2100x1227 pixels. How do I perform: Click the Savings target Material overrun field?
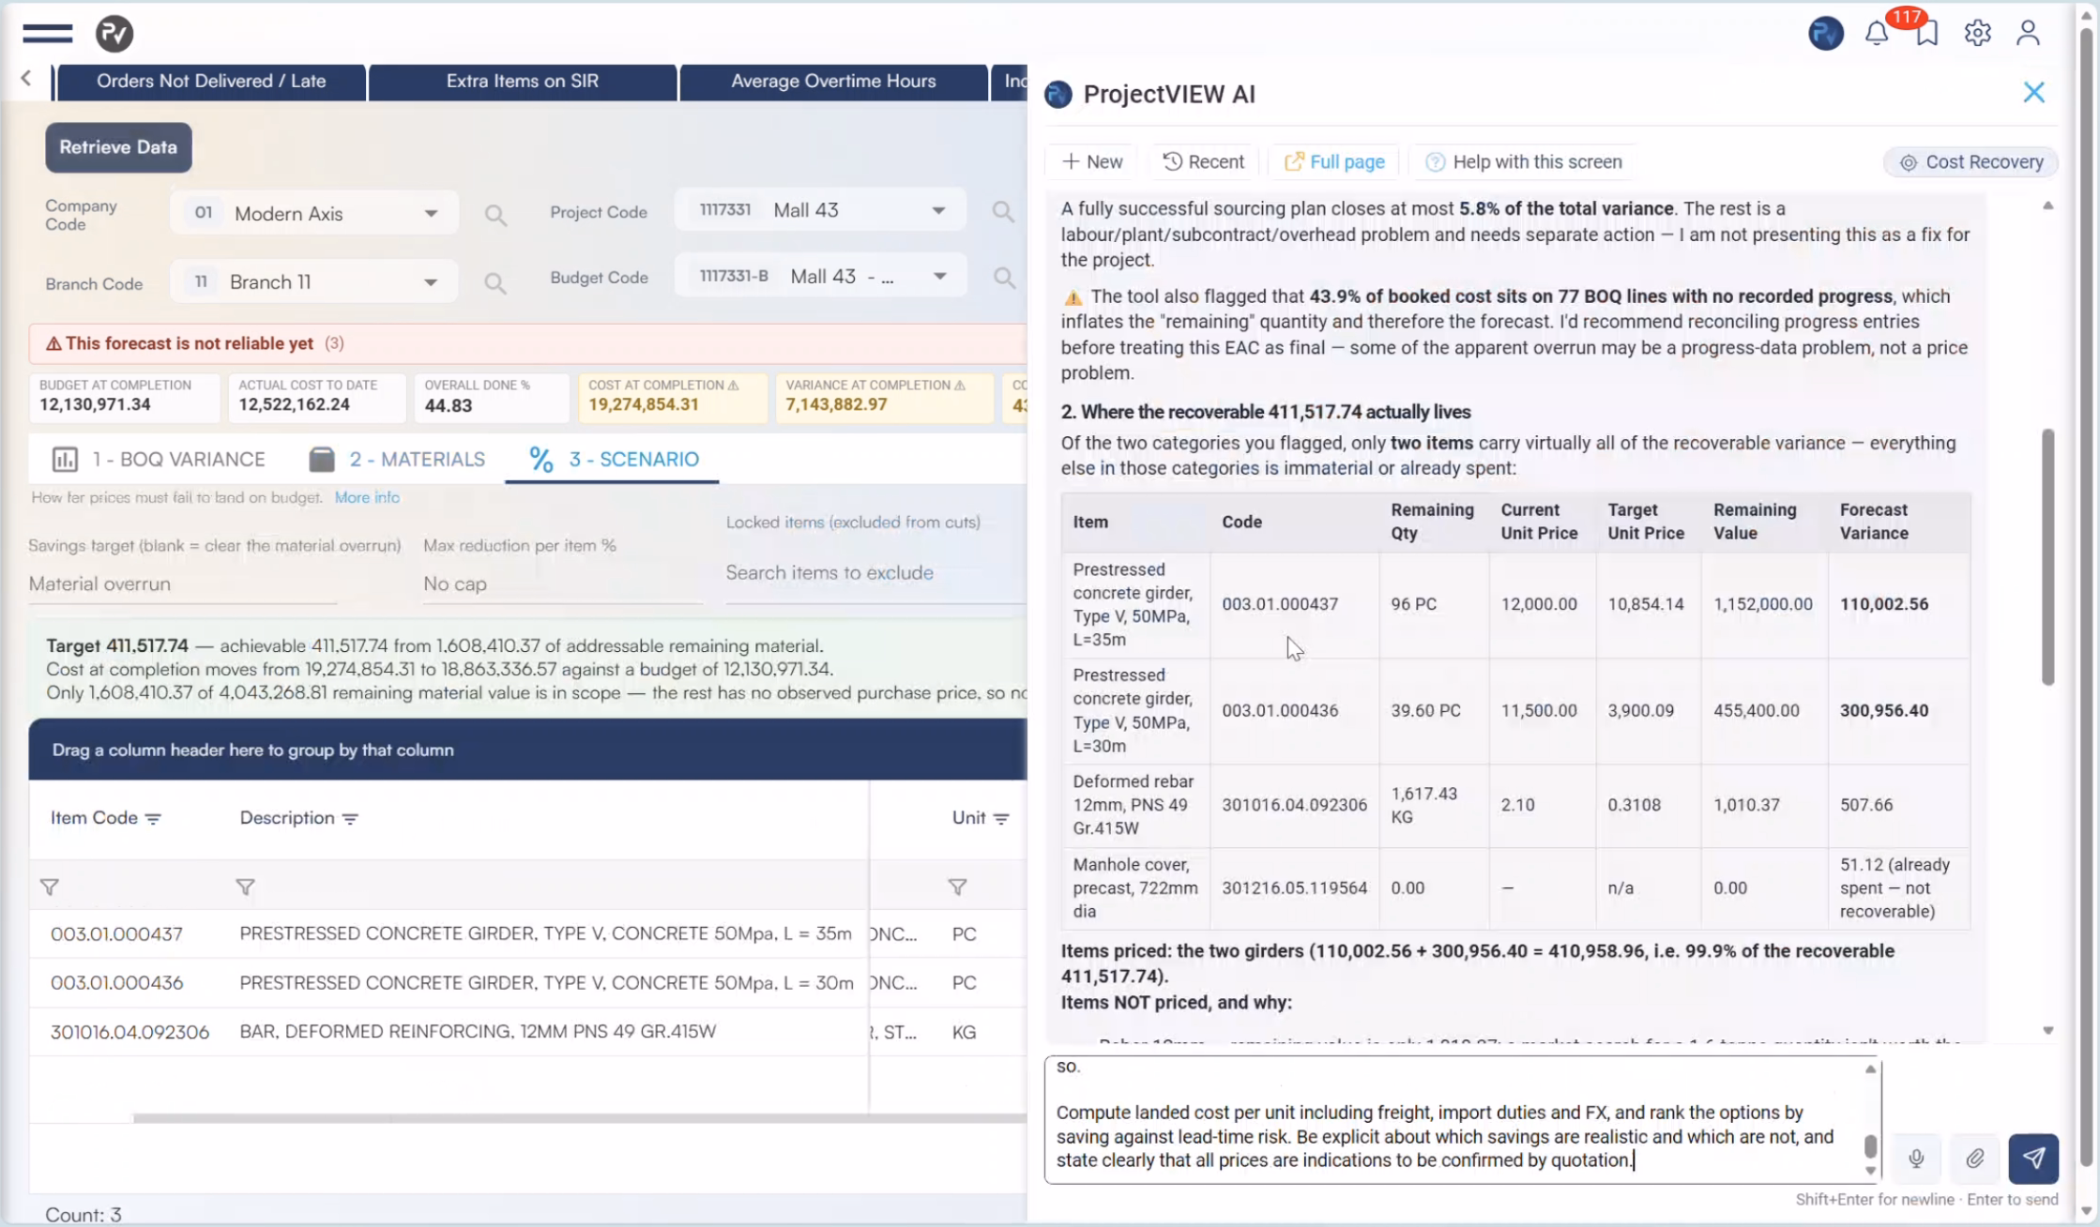(x=182, y=583)
